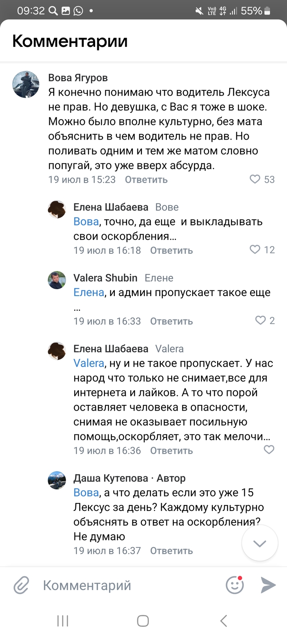Open Android recent apps button
Image resolution: width=287 pixels, height=639 pixels.
[x=63, y=621]
